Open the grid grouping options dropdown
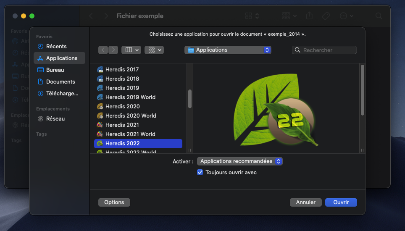 point(154,50)
